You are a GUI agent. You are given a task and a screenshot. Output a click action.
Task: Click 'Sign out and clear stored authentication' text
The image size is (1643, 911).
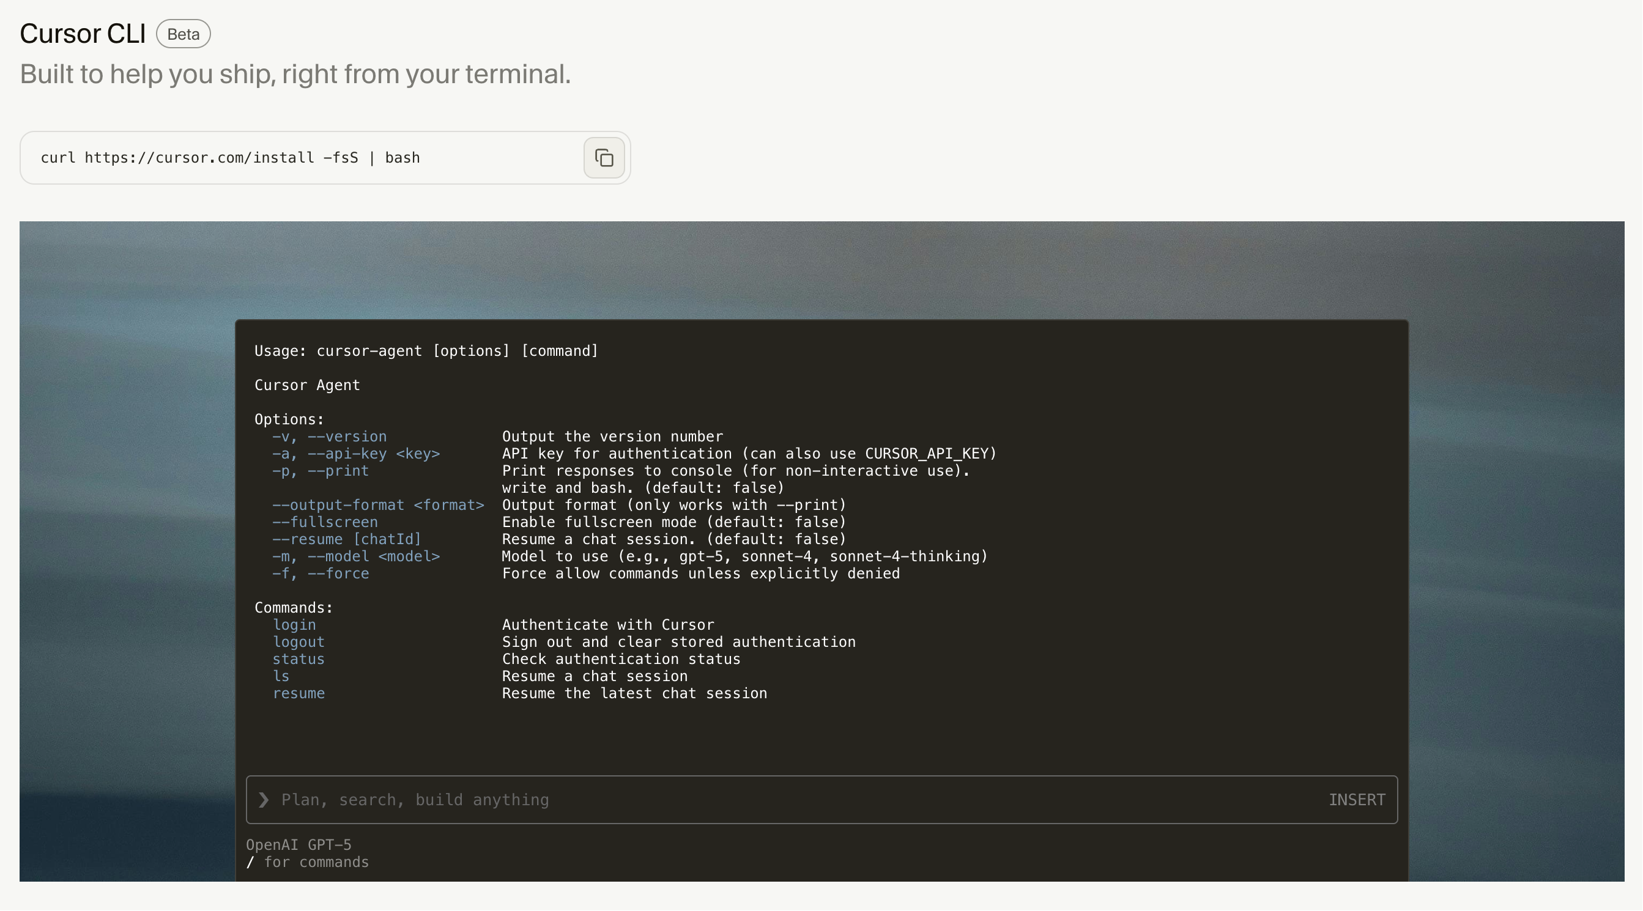pos(678,642)
